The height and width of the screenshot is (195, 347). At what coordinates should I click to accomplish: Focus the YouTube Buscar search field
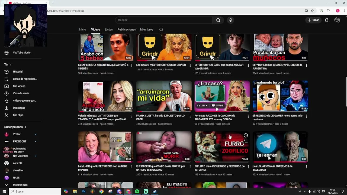[164, 20]
